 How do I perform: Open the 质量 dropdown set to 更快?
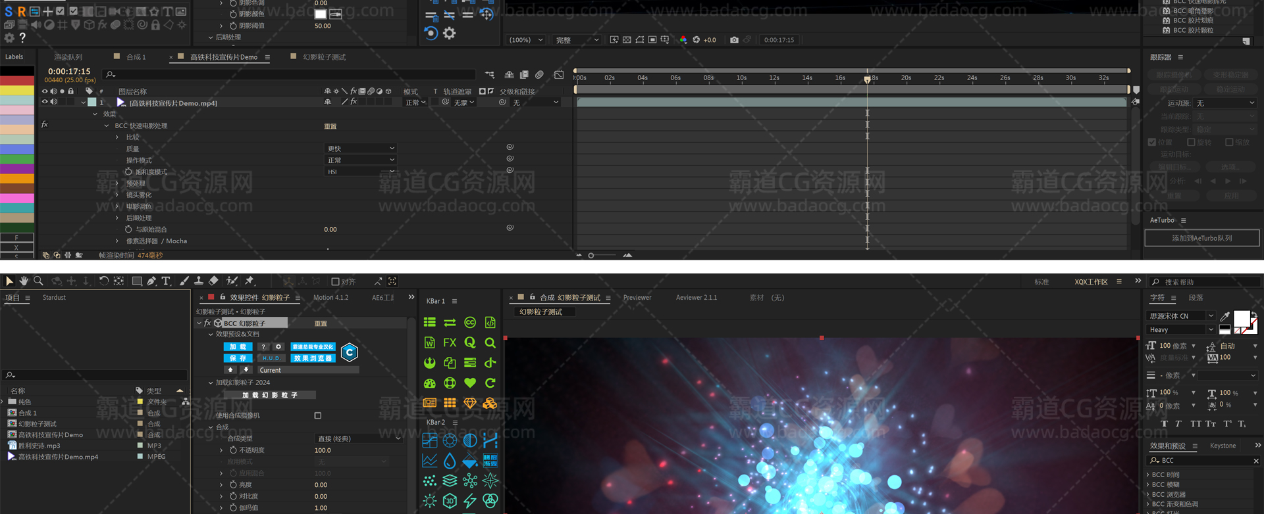(x=361, y=149)
